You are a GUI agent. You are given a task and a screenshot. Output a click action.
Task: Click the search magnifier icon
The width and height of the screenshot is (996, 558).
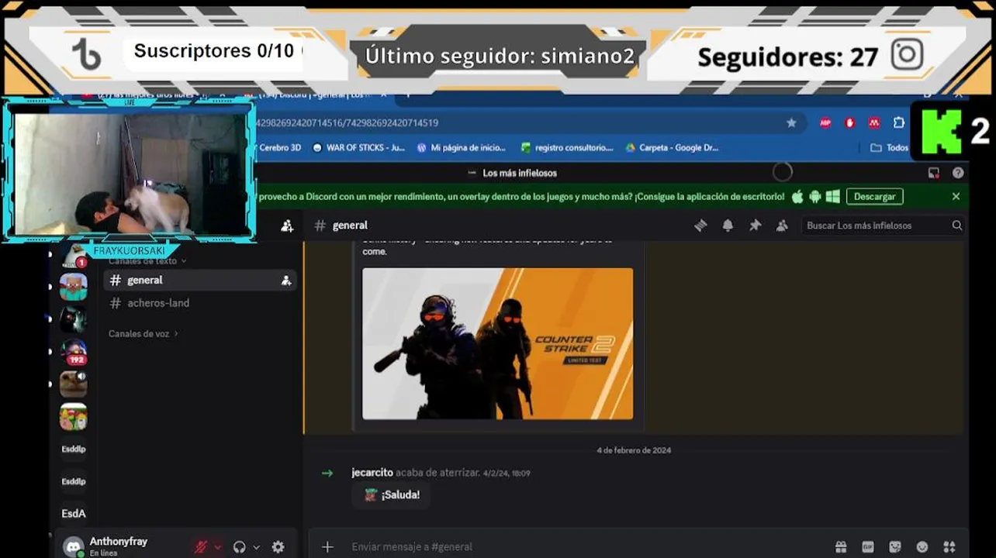[x=956, y=226]
